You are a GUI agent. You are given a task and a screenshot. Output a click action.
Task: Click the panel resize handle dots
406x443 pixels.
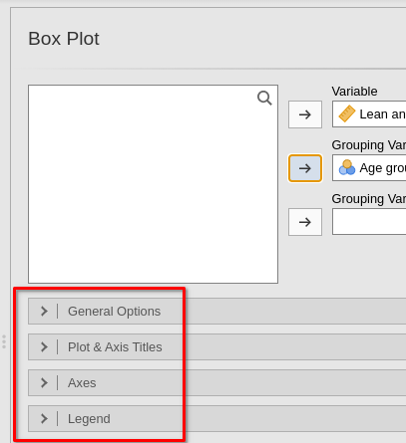tap(4, 341)
